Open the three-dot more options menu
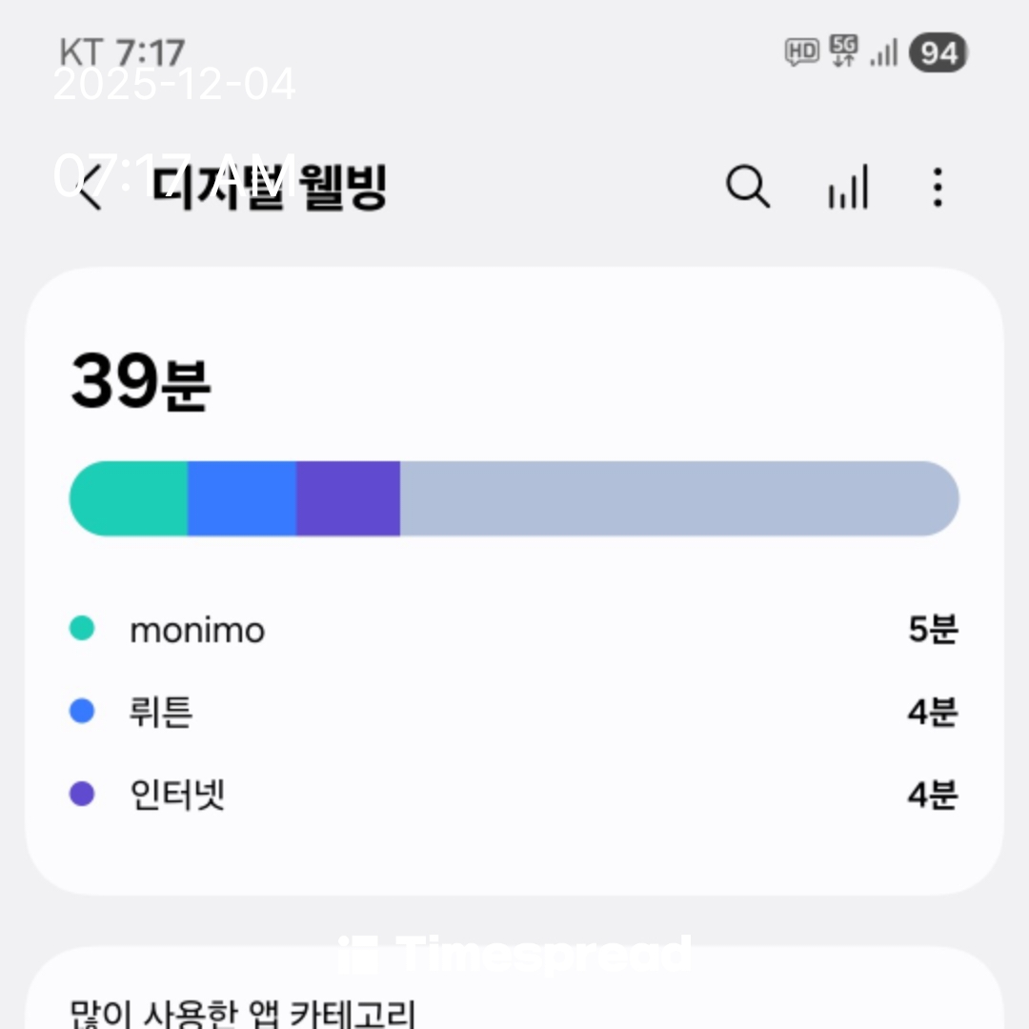Screen dimensions: 1029x1029 pyautogui.click(x=938, y=187)
